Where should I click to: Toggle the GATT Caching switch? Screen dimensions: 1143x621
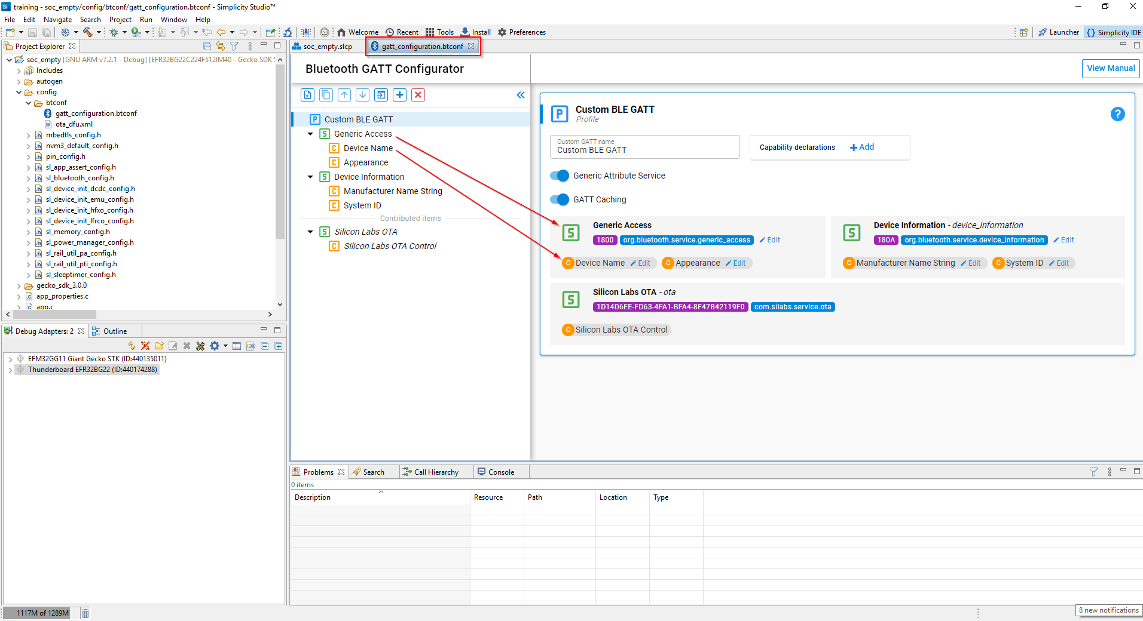(560, 199)
